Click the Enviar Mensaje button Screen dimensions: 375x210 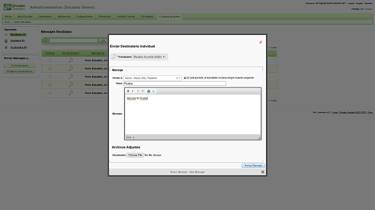pyautogui.click(x=253, y=166)
